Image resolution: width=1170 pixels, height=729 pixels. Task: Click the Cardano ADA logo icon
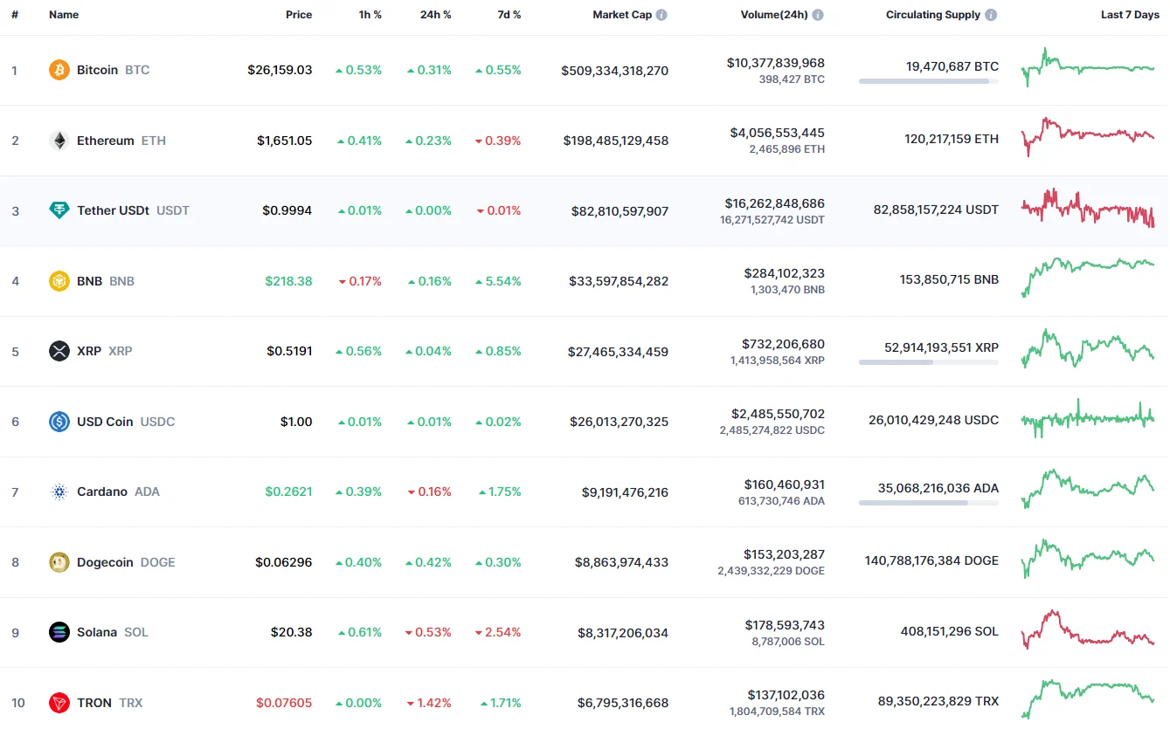tap(59, 492)
